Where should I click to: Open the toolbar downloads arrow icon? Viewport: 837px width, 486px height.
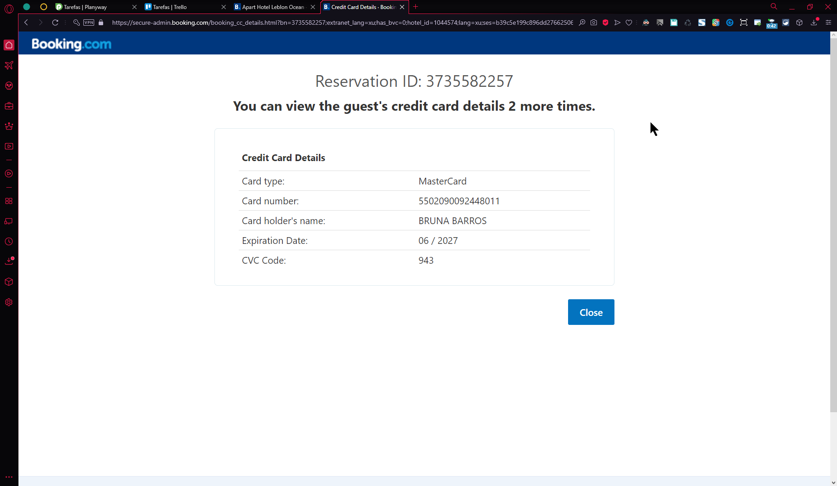(x=814, y=22)
